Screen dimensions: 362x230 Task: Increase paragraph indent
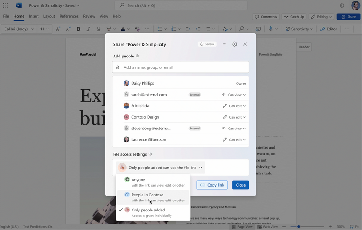pyautogui.click(x=198, y=29)
